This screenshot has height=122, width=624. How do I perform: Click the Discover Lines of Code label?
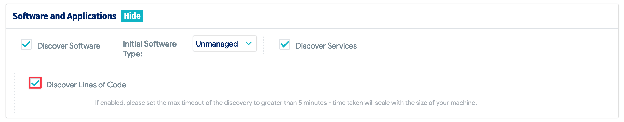(x=86, y=85)
